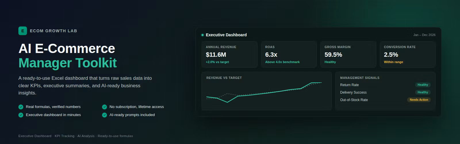
Task: Click the Executive dashboard in minutes text
Action: pos(53,115)
